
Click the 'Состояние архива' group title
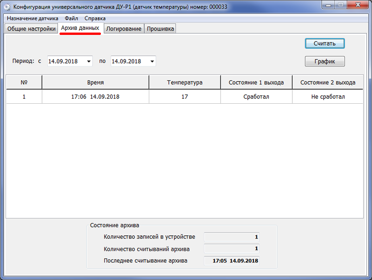pyautogui.click(x=114, y=225)
